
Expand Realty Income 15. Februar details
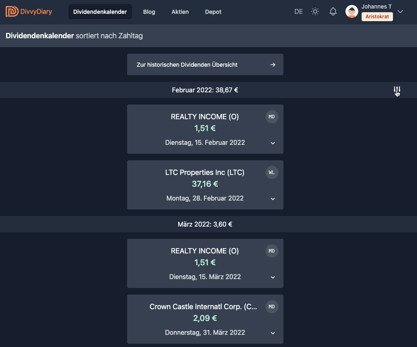pyautogui.click(x=273, y=143)
